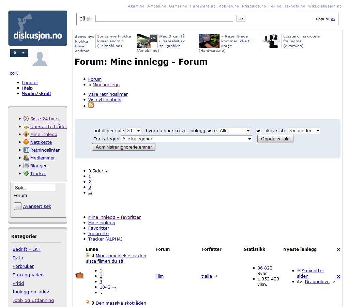Click the clock icon beside Siste 24 timer
This screenshot has width=349, height=307.
pos(26,118)
